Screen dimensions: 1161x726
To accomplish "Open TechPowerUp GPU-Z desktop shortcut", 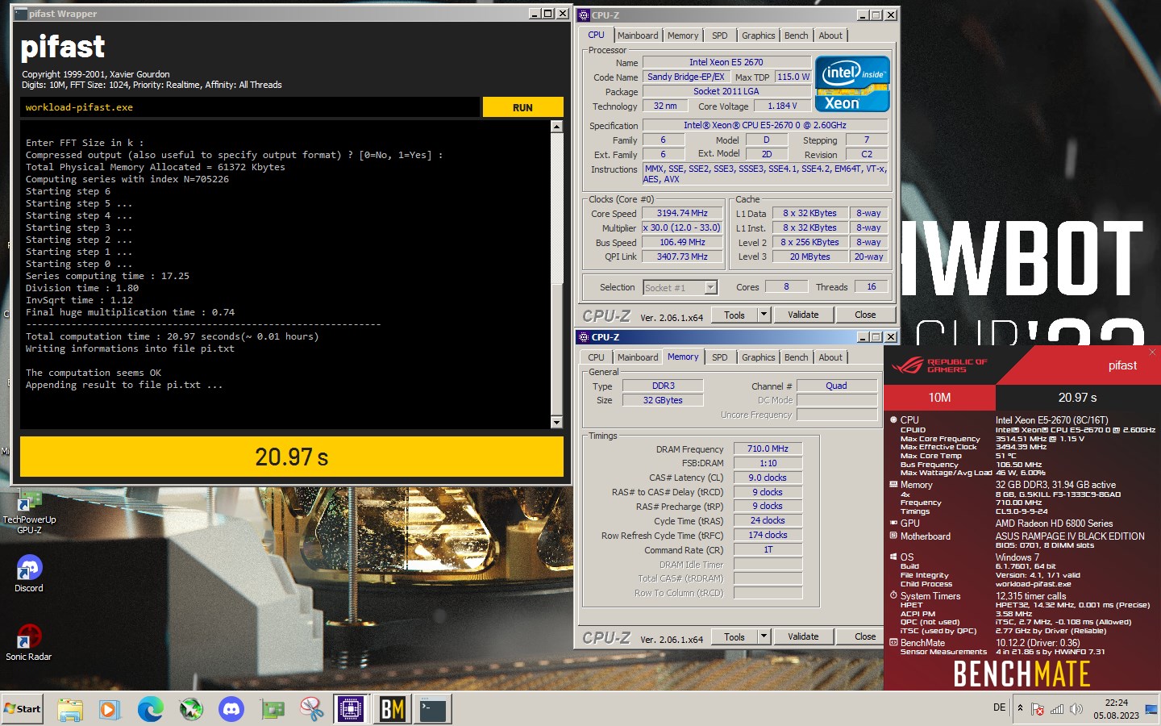I will pyautogui.click(x=29, y=511).
